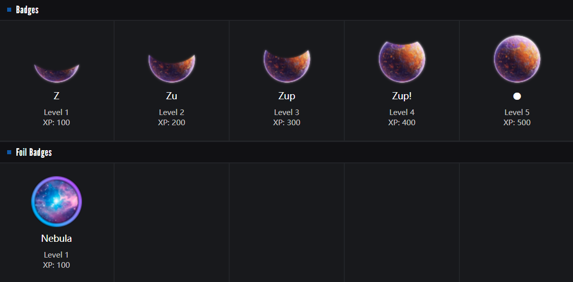Image resolution: width=573 pixels, height=282 pixels.
Task: Select the full planet Level 5 badge
Action: [517, 59]
